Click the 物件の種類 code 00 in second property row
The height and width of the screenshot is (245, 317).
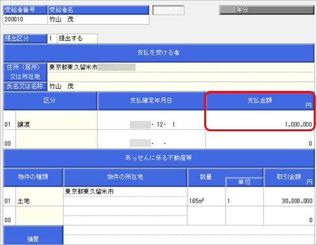click(x=10, y=216)
